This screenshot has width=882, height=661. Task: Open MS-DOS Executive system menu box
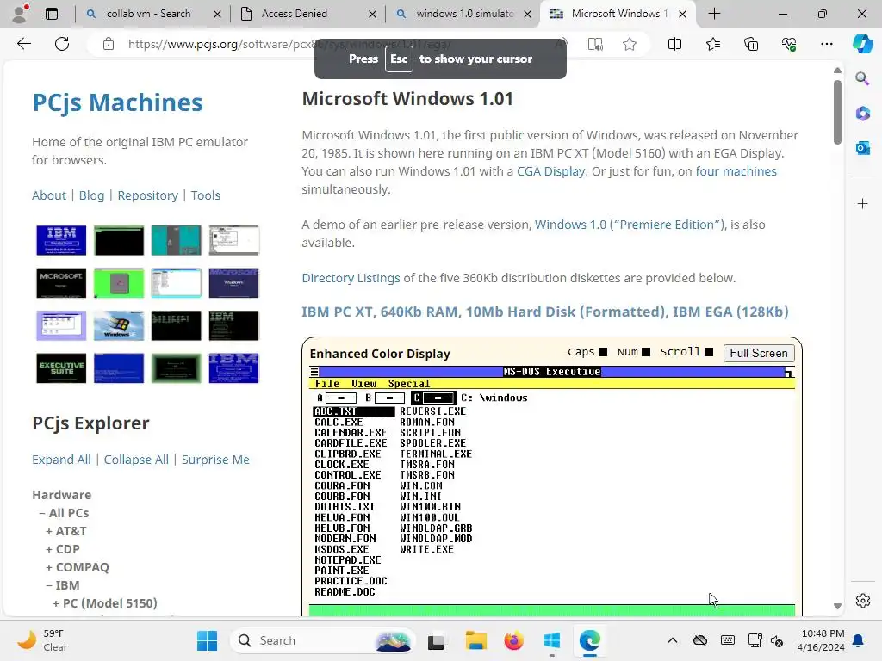314,372
